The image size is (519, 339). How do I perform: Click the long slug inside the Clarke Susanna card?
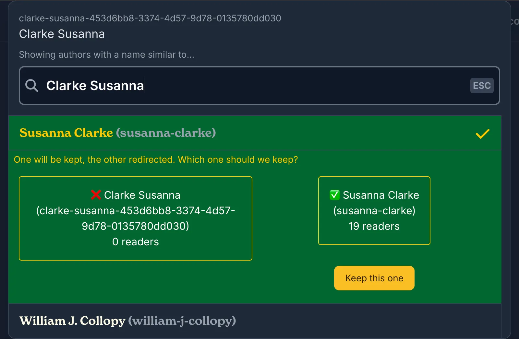(x=136, y=218)
